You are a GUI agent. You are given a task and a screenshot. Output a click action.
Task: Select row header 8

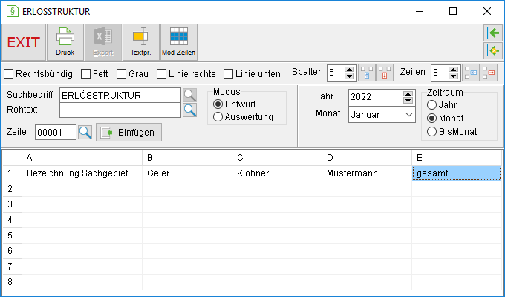click(x=12, y=282)
